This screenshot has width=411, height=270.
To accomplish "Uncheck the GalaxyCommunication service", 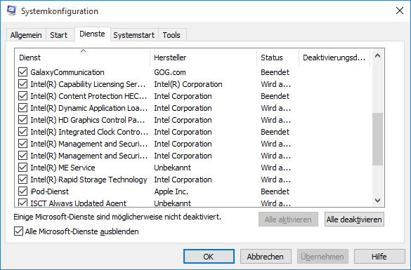I will click(22, 72).
